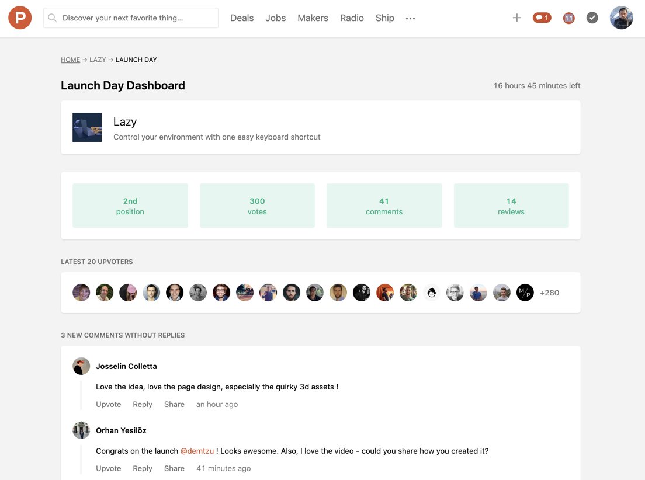Follow the HOME breadcrumb link
Screen dimensions: 645x480
[70, 60]
